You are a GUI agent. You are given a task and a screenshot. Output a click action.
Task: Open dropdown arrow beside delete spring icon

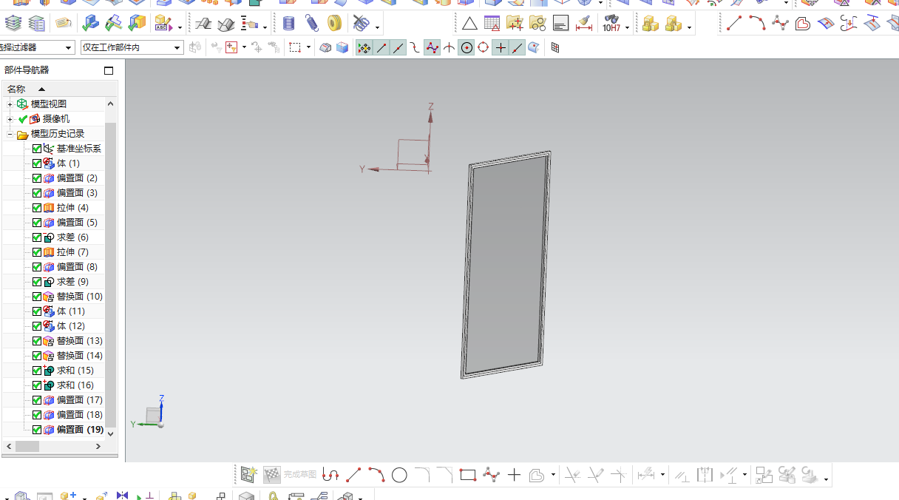(377, 27)
